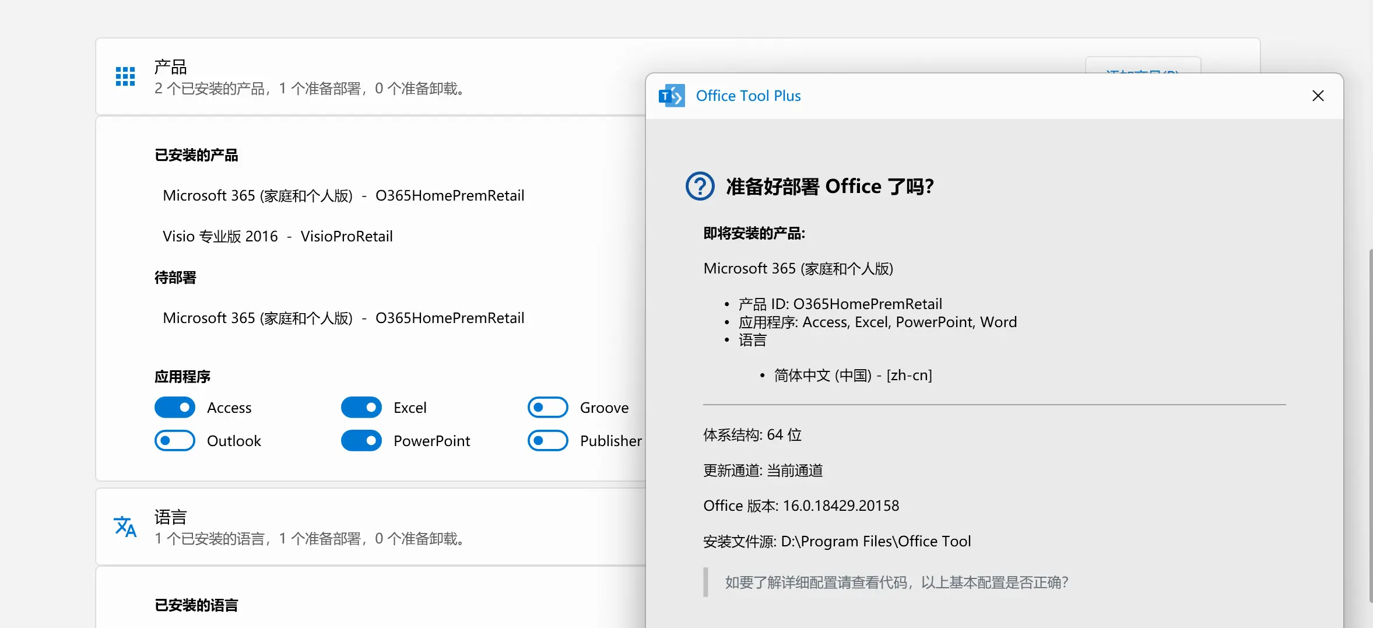Disable the Access application toggle
The height and width of the screenshot is (628, 1373).
pyautogui.click(x=175, y=408)
